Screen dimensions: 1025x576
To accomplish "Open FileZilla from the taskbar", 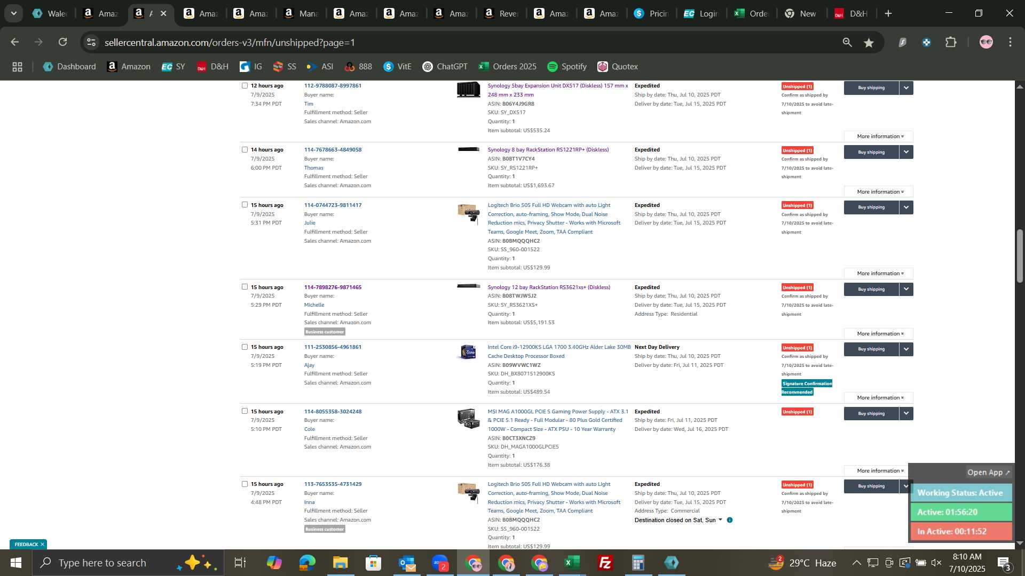I will click(605, 563).
